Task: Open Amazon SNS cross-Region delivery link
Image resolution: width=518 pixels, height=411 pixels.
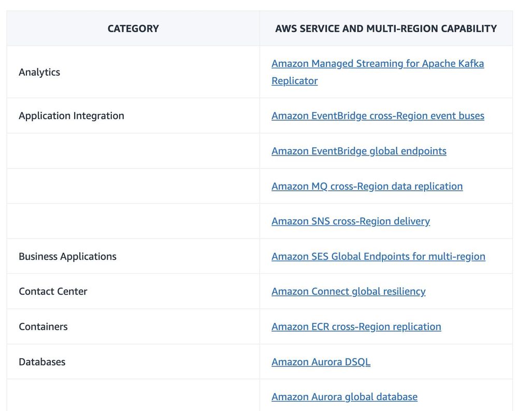Action: [x=350, y=221]
